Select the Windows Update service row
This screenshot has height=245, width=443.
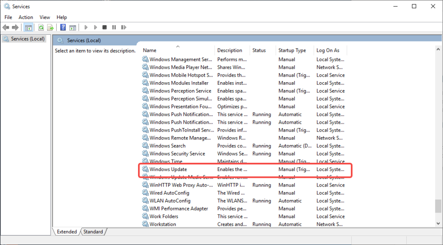click(244, 169)
